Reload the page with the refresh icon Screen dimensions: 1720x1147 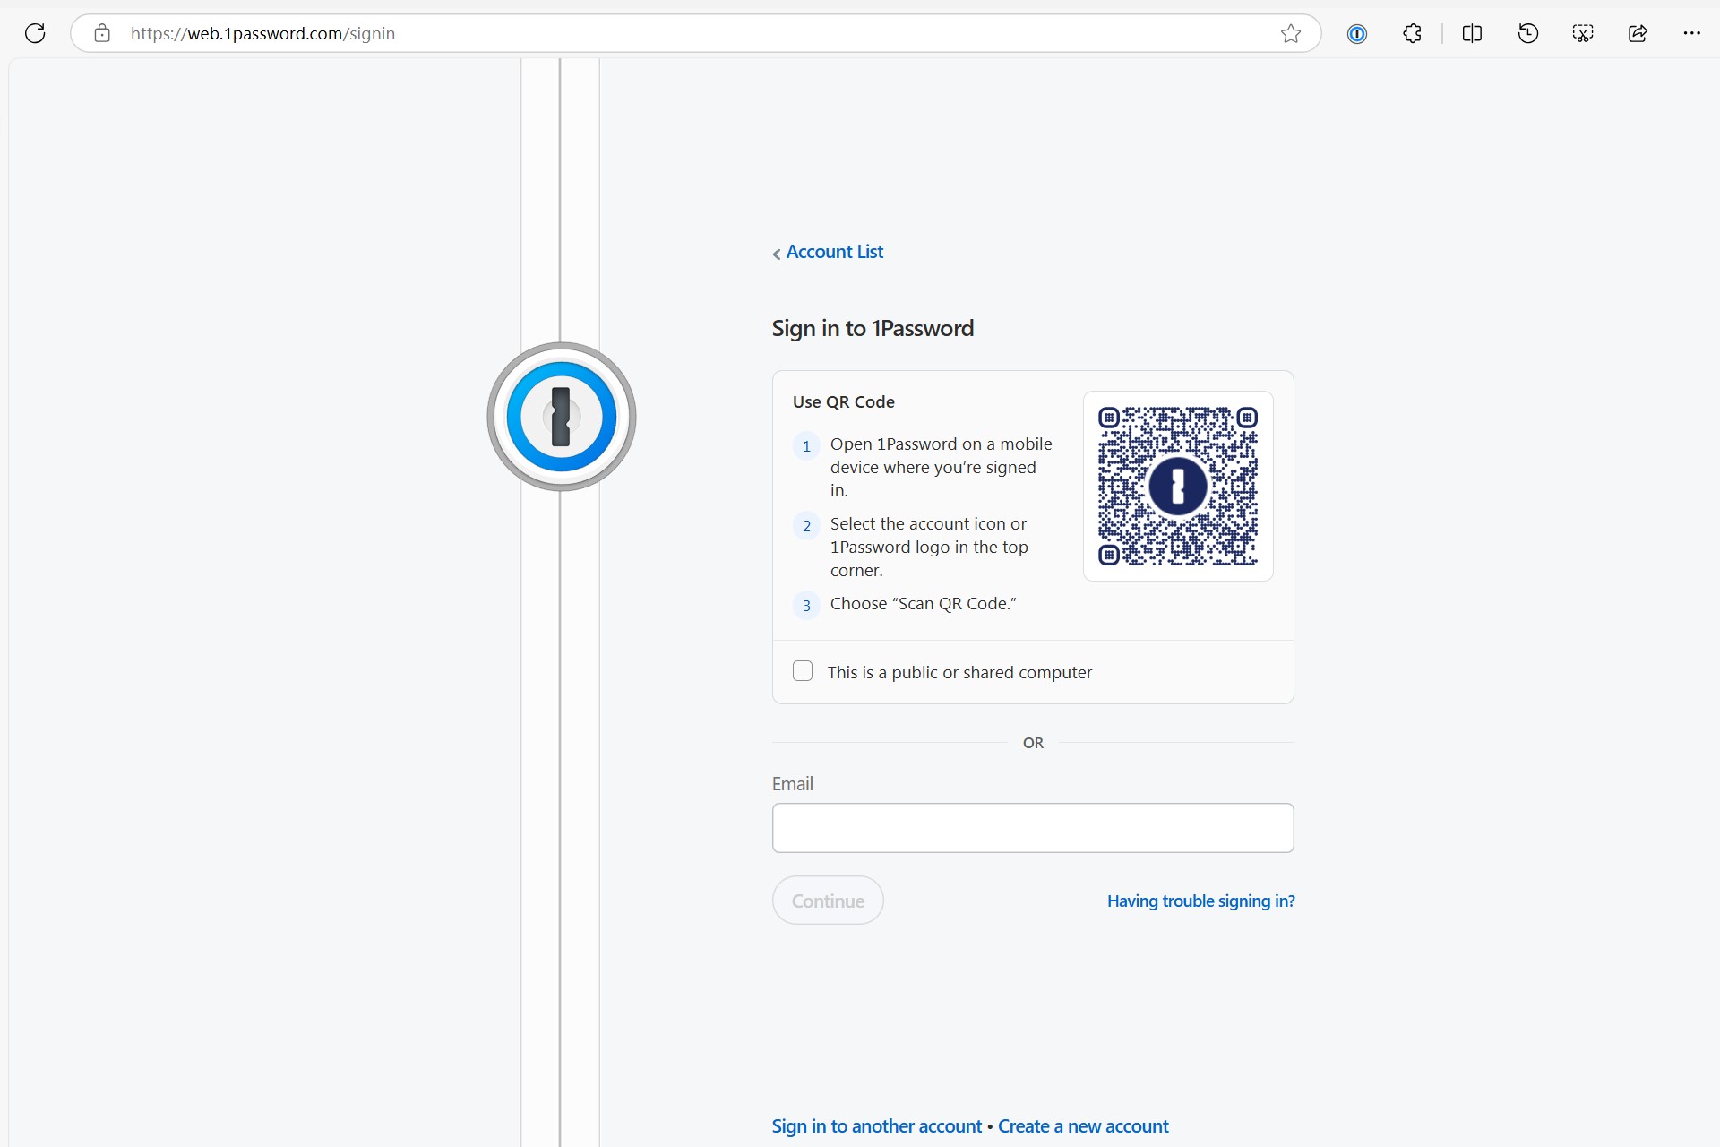35,33
